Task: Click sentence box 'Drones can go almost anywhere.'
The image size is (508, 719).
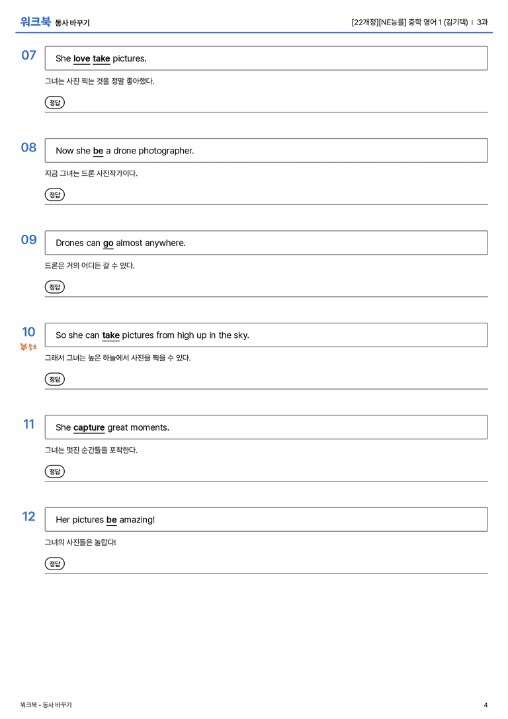Action: point(266,243)
